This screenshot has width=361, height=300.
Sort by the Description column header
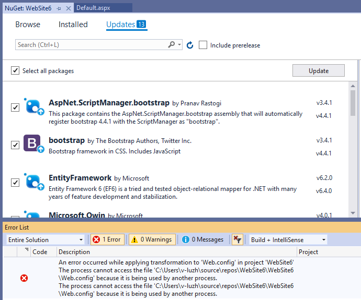click(x=177, y=252)
